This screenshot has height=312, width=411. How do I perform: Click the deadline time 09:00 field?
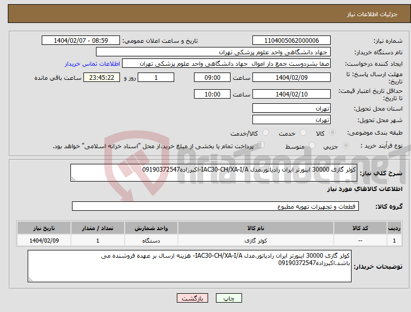coord(212,78)
